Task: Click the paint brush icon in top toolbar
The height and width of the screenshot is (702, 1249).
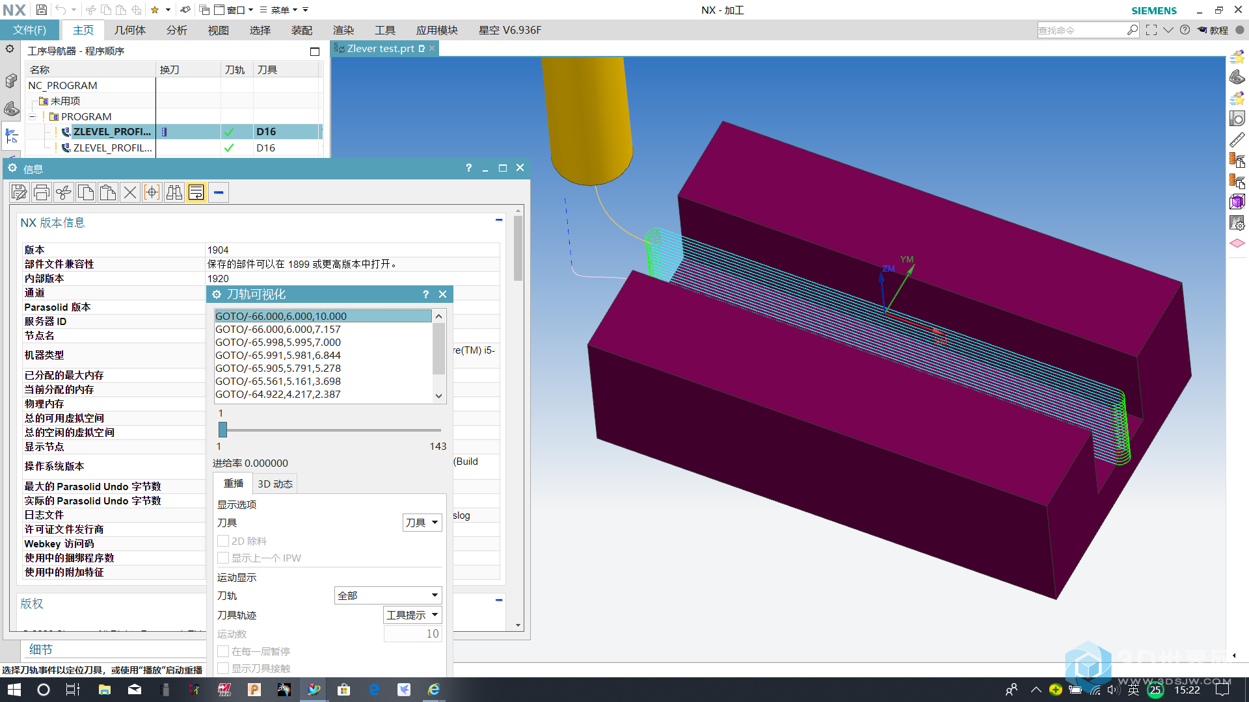Action: pos(185,10)
